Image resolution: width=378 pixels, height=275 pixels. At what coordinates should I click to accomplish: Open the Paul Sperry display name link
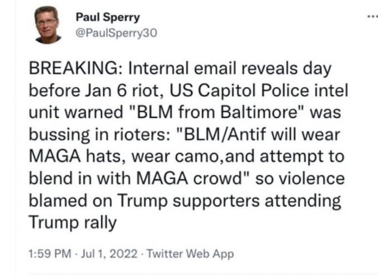pyautogui.click(x=107, y=18)
